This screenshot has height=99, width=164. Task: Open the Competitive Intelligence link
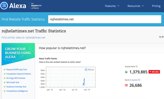click(x=17, y=91)
